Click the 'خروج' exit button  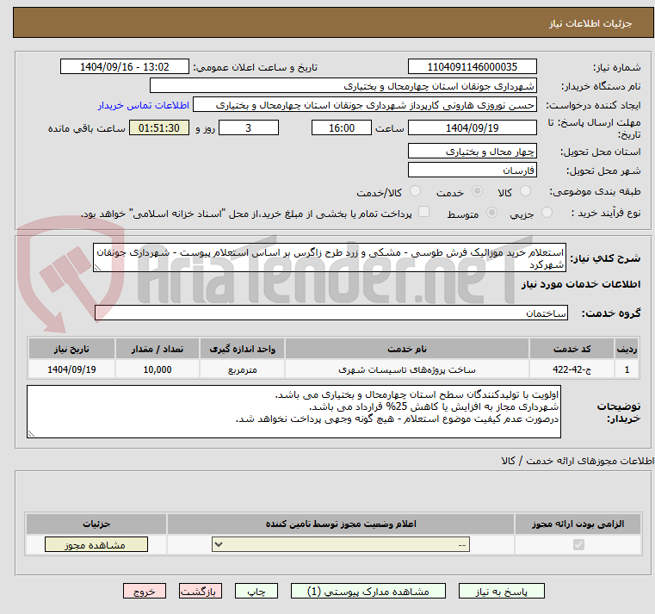(x=144, y=592)
